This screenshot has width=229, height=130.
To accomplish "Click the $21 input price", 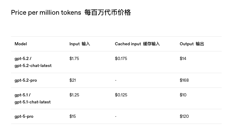I will pyautogui.click(x=73, y=80).
